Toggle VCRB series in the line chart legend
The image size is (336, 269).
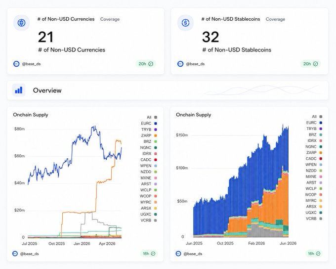pos(149,221)
